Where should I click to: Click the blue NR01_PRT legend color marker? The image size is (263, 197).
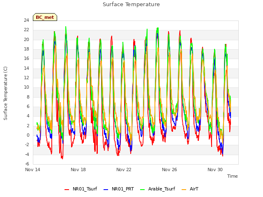(106, 190)
